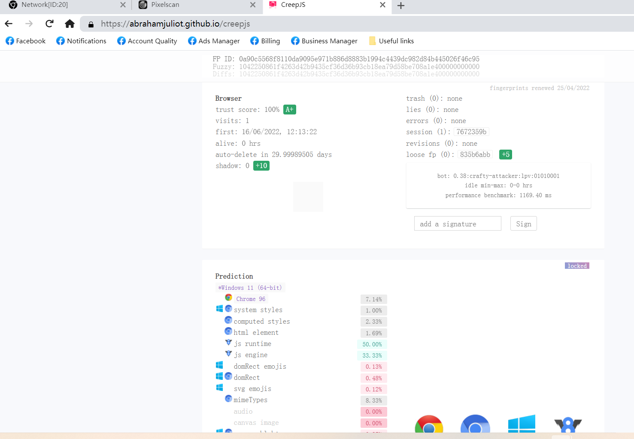This screenshot has width=634, height=439.
Task: Open the Facebook bookmark
Action: tap(26, 41)
